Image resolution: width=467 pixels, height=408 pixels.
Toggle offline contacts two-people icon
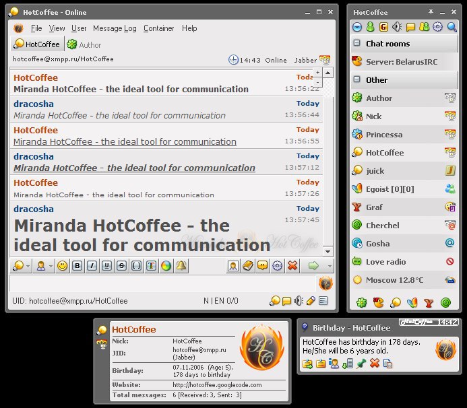424,27
